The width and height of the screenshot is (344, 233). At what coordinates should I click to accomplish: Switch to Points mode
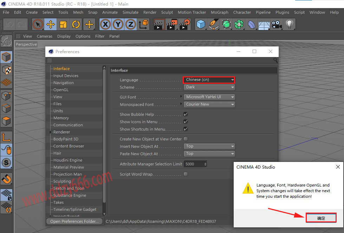[6, 96]
